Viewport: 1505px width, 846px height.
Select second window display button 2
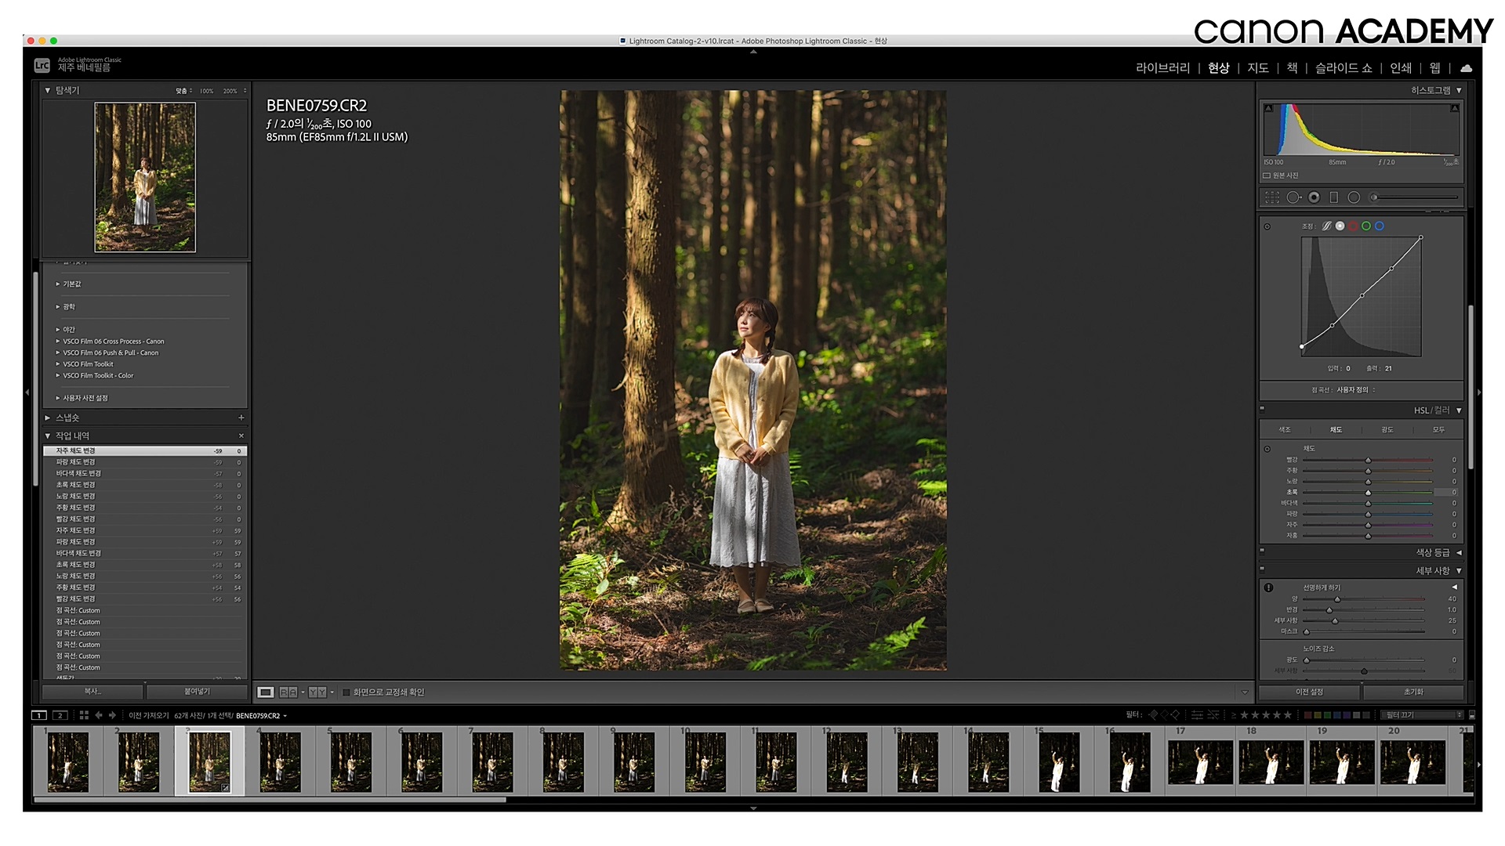pos(60,715)
